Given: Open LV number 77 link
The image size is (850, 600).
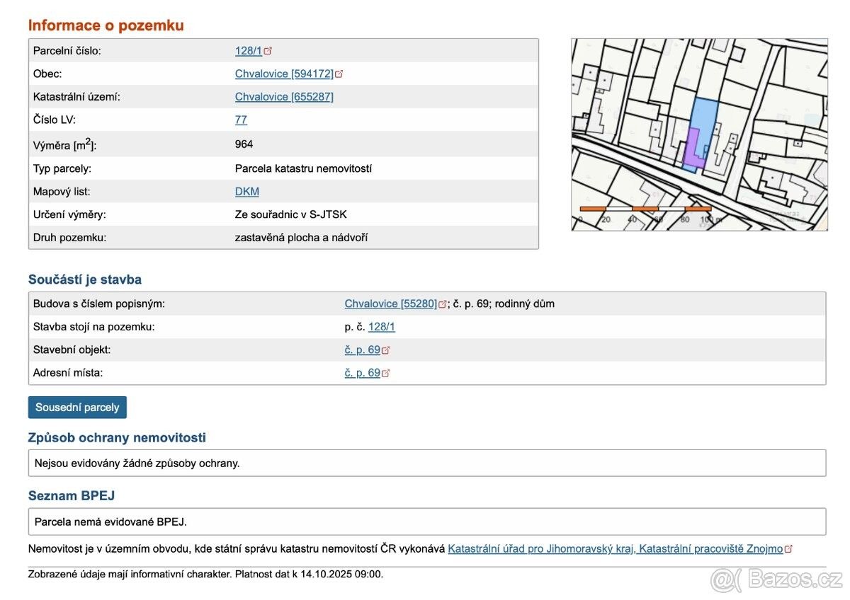Looking at the screenshot, I should click(x=241, y=120).
